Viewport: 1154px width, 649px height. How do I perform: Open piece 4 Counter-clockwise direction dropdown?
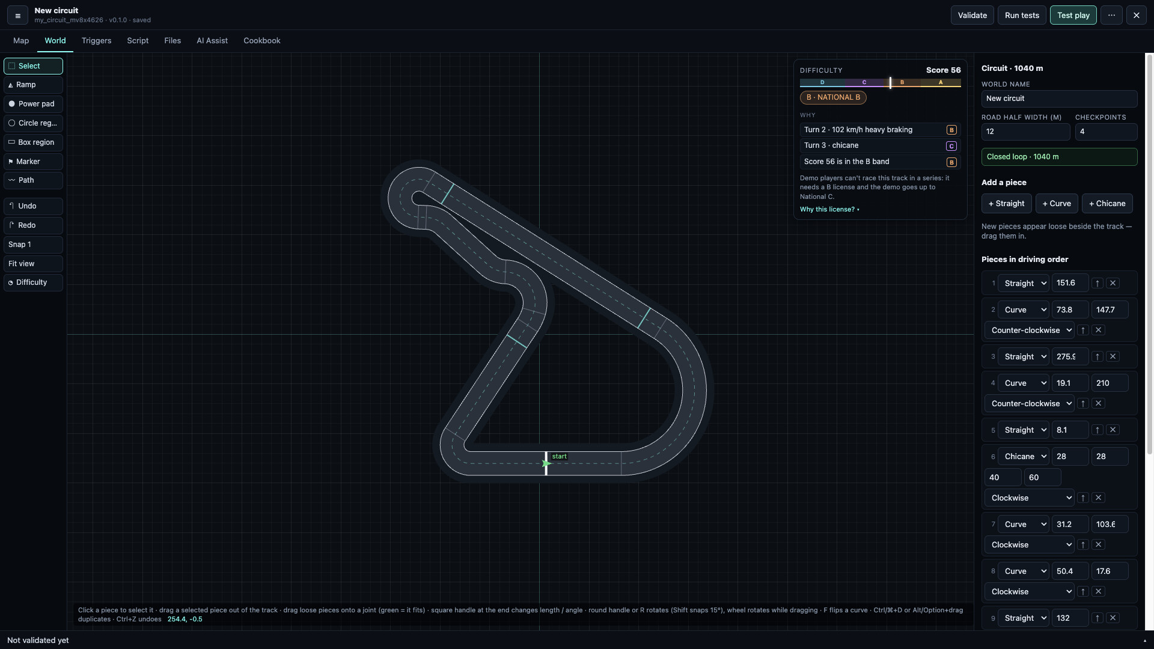(x=1030, y=403)
